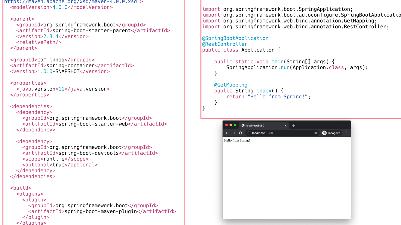Screen dimensions: 401x225
Task: Click the com.innoq groupId line
Action: point(52,60)
